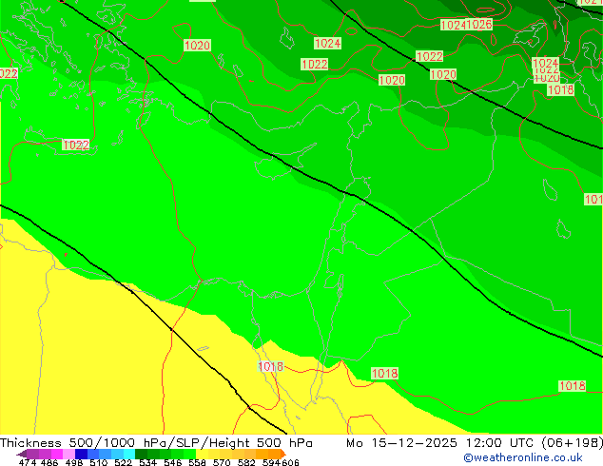The image size is (603, 466).
Task: Pick the bright yellow legend swatch after 558
Action: tap(202, 454)
